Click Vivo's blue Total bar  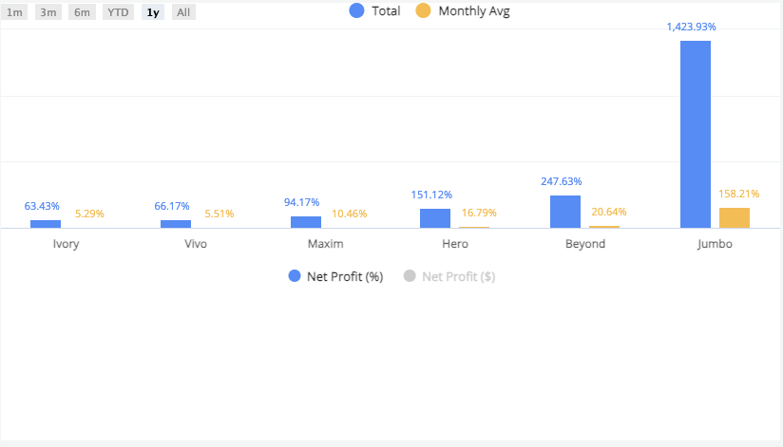176,224
